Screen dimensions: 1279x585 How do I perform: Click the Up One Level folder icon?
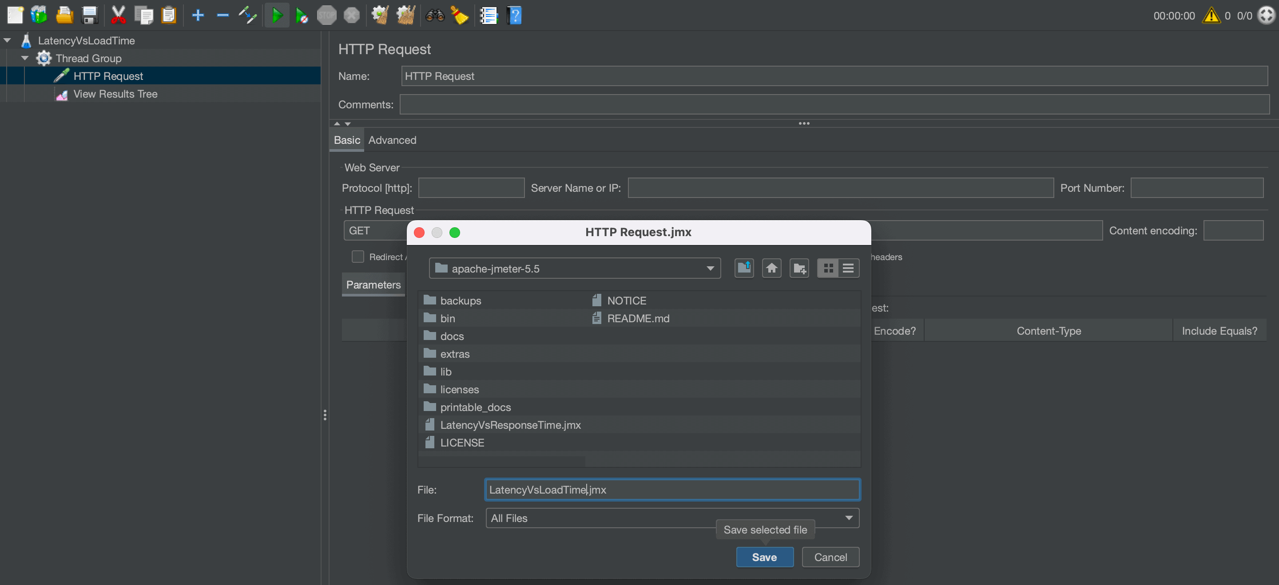coord(744,269)
